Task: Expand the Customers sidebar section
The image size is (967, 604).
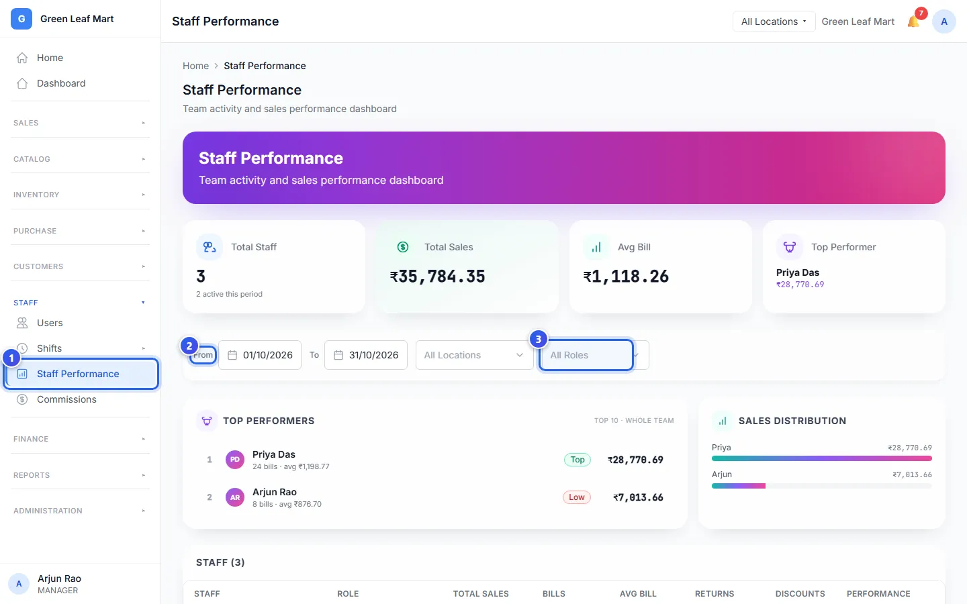Action: 80,266
